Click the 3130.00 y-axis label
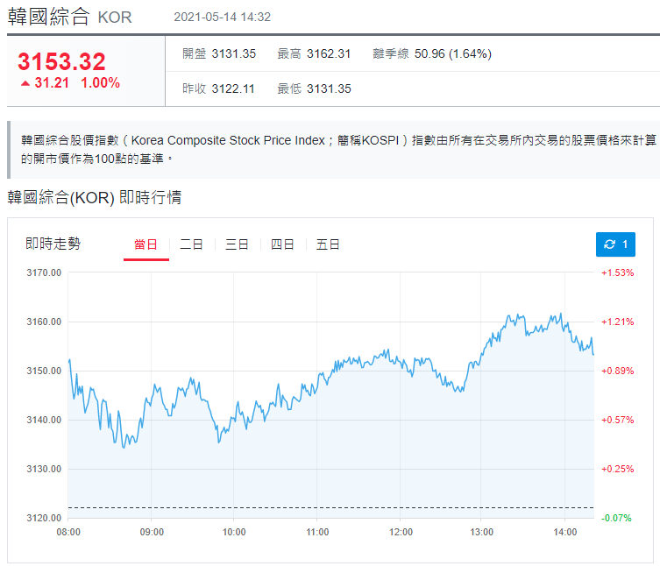Screen dimensions: 660x566 44,469
